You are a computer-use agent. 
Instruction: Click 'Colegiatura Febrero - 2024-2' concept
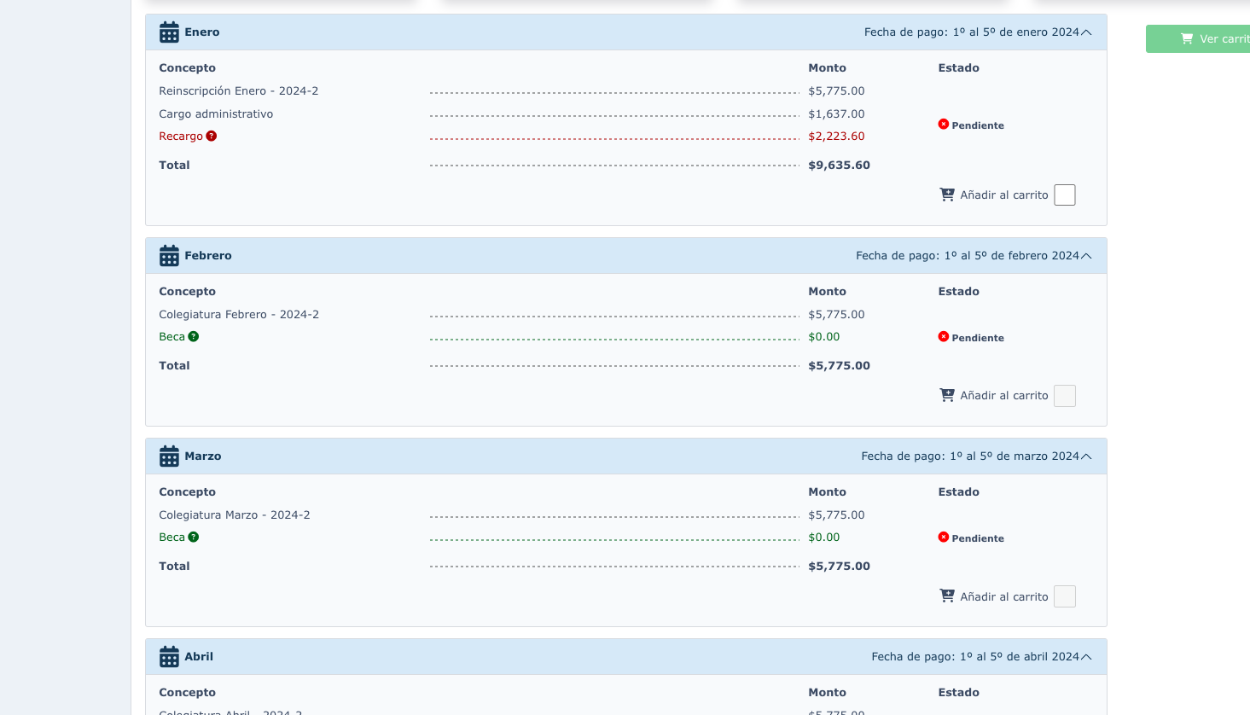239,315
